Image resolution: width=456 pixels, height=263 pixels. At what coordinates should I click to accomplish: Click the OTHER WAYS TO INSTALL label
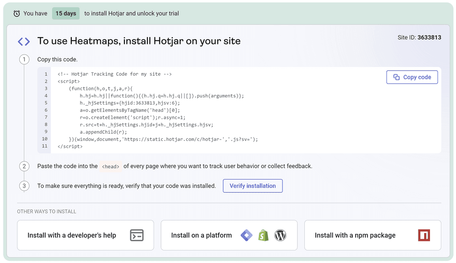tap(47, 211)
